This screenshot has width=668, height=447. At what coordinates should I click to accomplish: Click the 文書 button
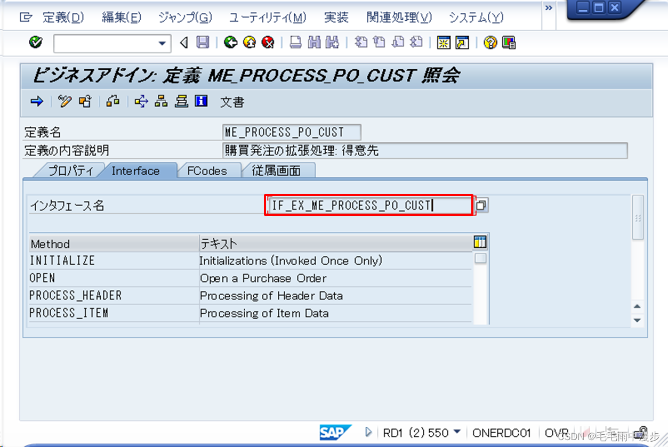coord(232,102)
